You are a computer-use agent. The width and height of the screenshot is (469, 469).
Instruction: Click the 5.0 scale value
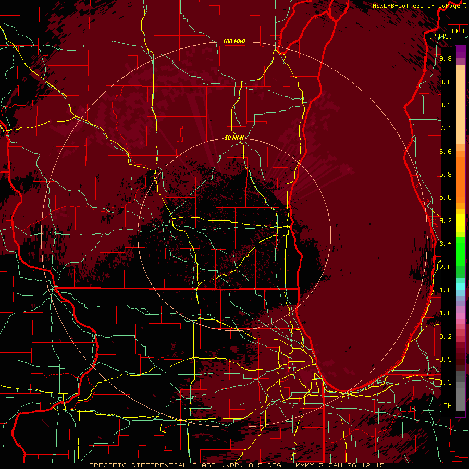click(x=446, y=198)
